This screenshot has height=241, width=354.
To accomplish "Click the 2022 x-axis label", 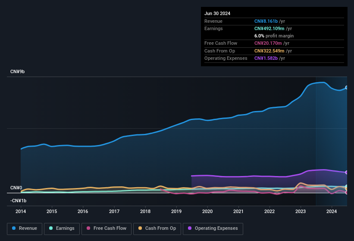I will tap(269, 211).
